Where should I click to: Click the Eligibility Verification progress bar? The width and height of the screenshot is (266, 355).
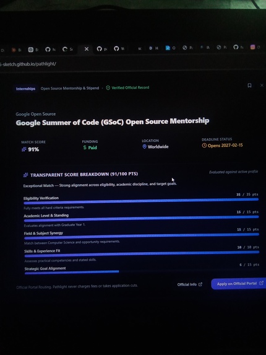141,201
